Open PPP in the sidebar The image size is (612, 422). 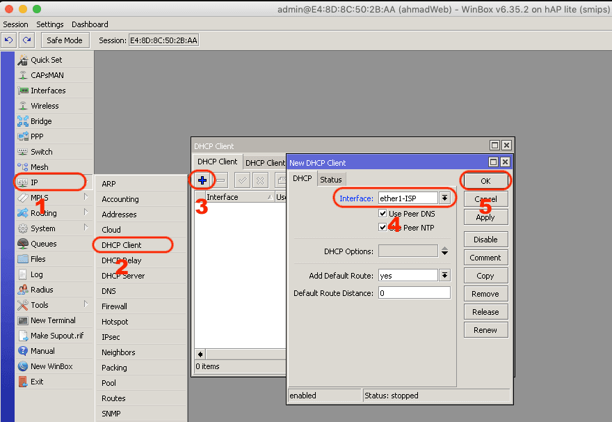click(54, 136)
